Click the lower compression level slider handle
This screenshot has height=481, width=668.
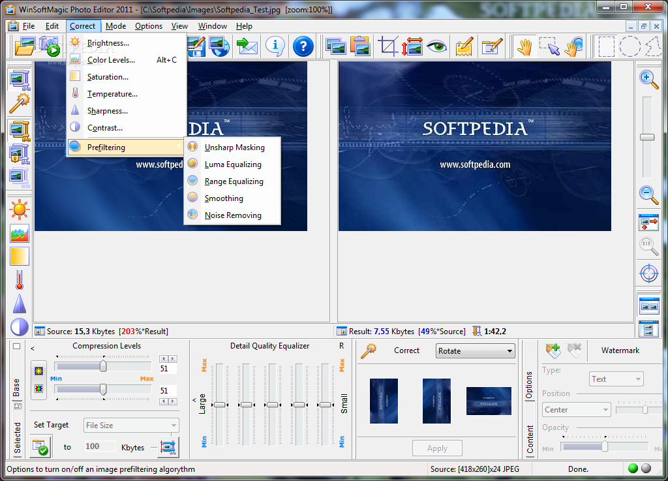[x=103, y=389]
